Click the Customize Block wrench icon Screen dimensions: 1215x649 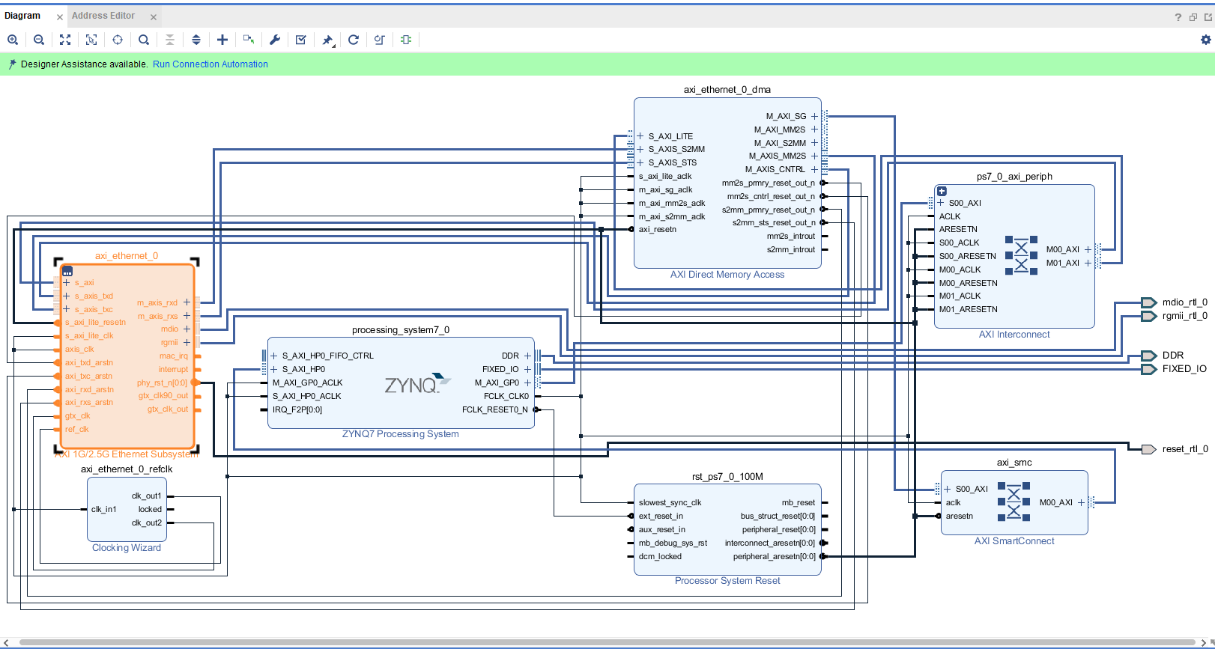coord(275,40)
